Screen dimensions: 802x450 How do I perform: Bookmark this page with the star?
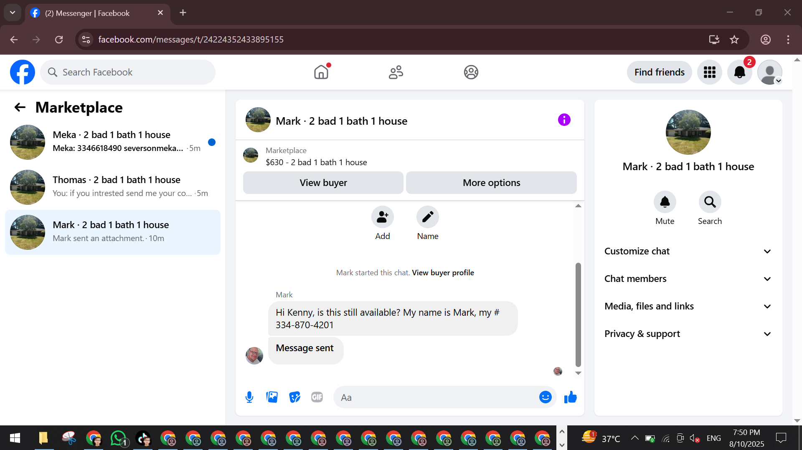[734, 40]
